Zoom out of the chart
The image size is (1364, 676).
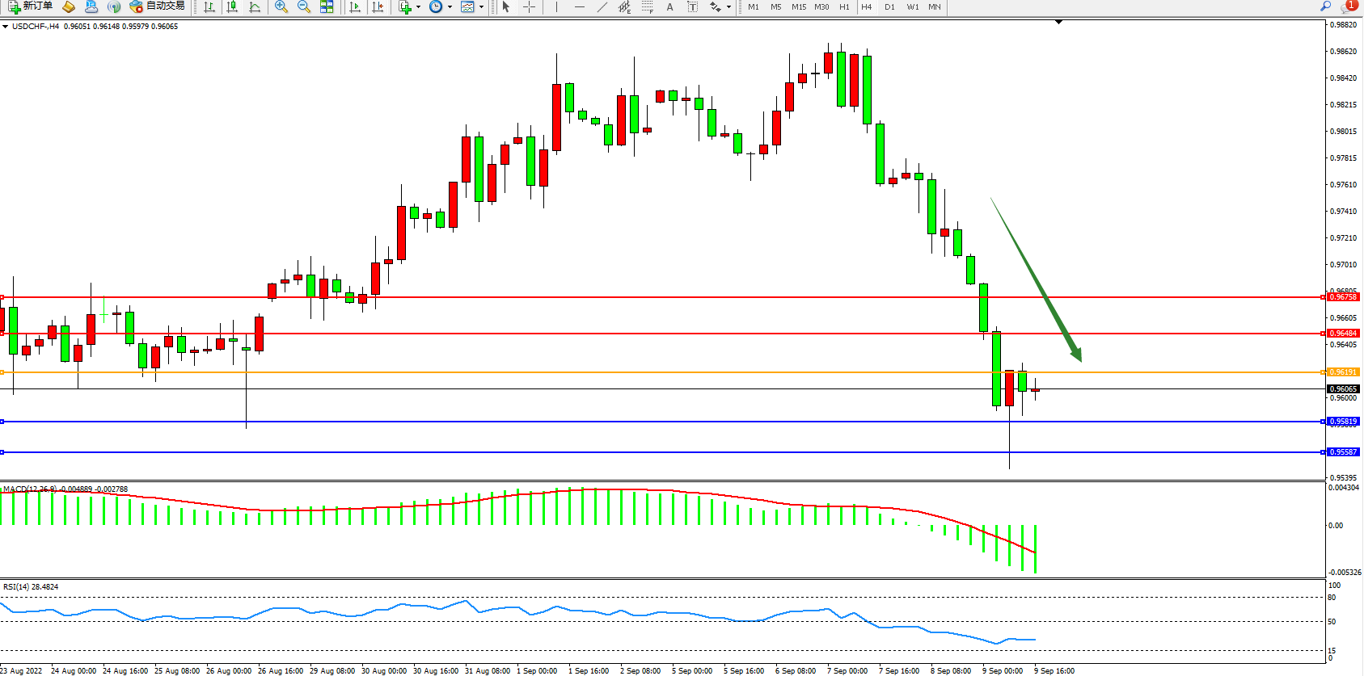[304, 6]
